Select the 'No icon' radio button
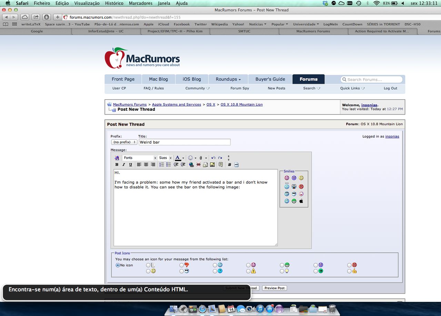 point(118,265)
